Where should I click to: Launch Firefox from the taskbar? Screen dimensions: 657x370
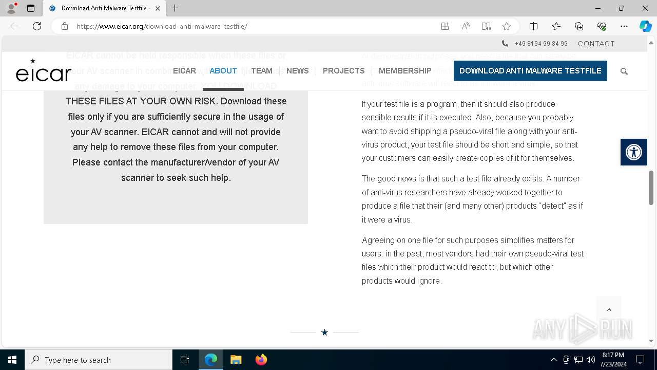coord(261,360)
